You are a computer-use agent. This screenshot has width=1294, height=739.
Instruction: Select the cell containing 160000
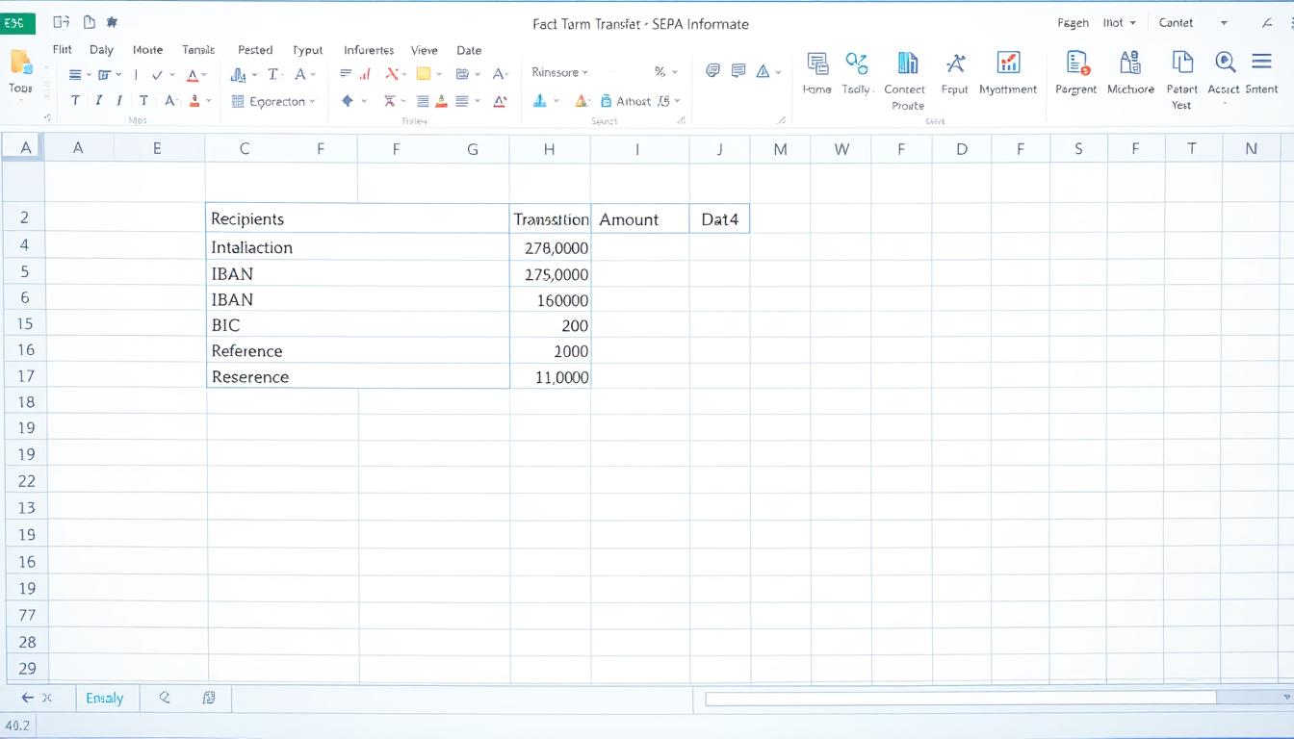[x=550, y=299]
